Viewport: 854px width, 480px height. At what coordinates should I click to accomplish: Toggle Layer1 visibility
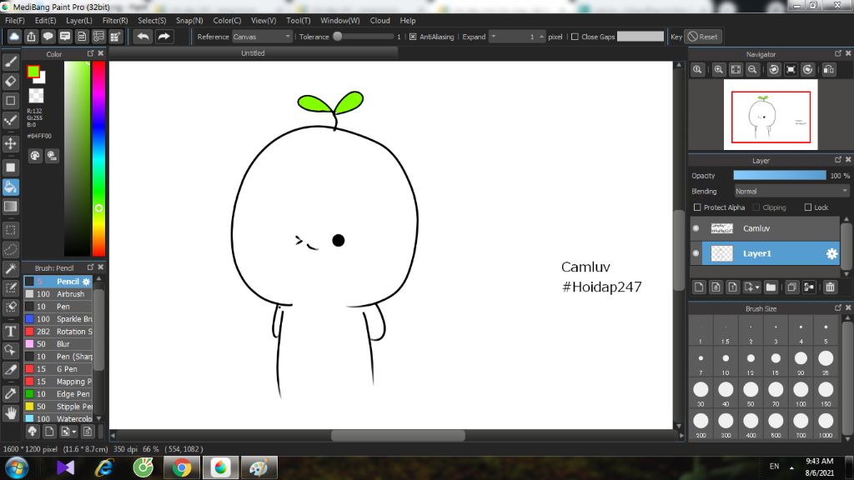pyautogui.click(x=696, y=253)
